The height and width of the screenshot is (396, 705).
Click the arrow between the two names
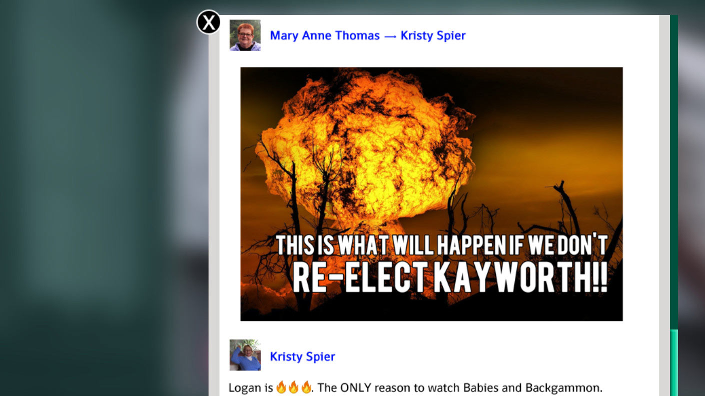390,36
